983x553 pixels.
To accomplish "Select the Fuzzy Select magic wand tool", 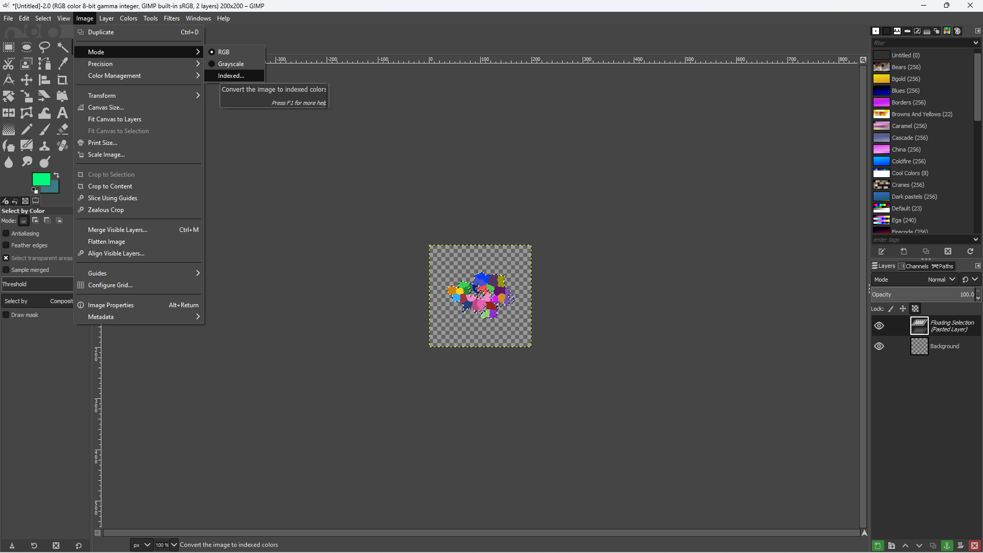I will click(x=62, y=48).
